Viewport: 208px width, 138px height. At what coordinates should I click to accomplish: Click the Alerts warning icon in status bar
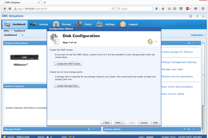47,137
